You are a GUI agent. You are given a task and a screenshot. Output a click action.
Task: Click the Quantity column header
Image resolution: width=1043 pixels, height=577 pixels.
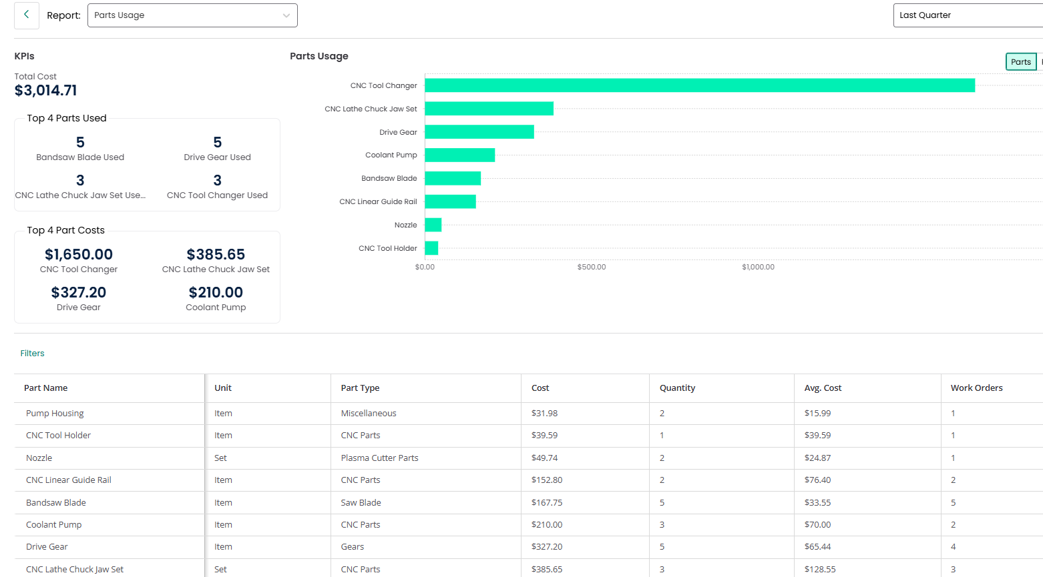point(677,388)
